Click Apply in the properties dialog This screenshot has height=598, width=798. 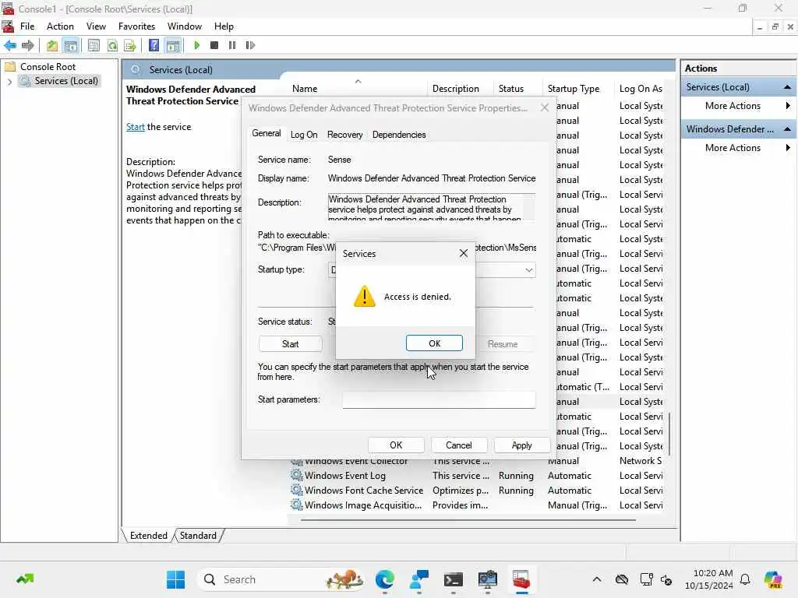tap(521, 445)
